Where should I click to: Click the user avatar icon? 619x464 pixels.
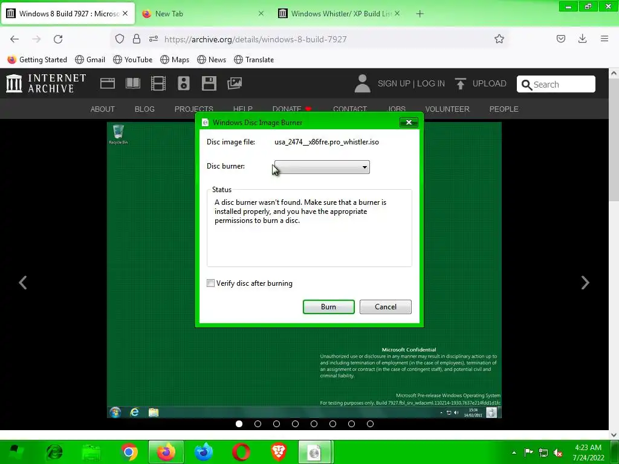click(362, 83)
